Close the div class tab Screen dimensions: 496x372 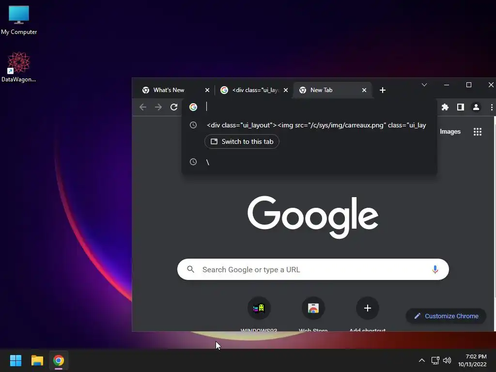286,90
